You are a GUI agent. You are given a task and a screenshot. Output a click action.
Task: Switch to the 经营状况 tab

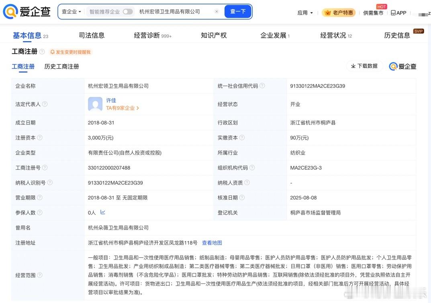(x=336, y=35)
